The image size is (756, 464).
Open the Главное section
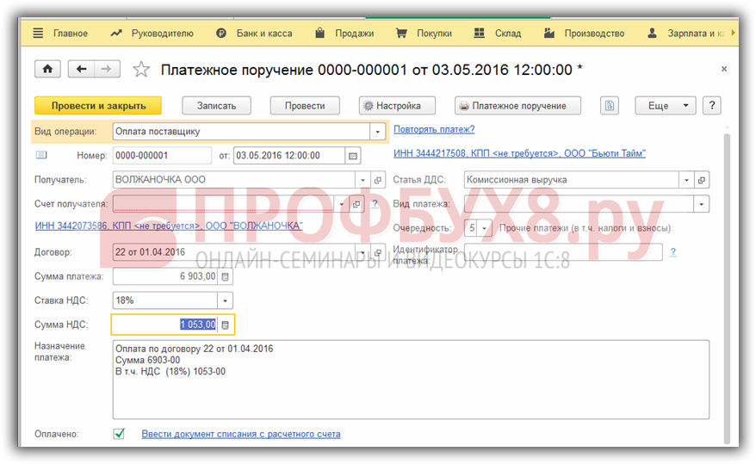(x=71, y=34)
